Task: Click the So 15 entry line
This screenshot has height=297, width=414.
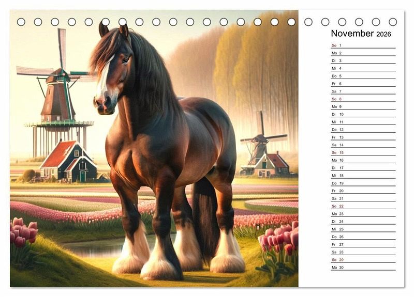Action: click(363, 152)
